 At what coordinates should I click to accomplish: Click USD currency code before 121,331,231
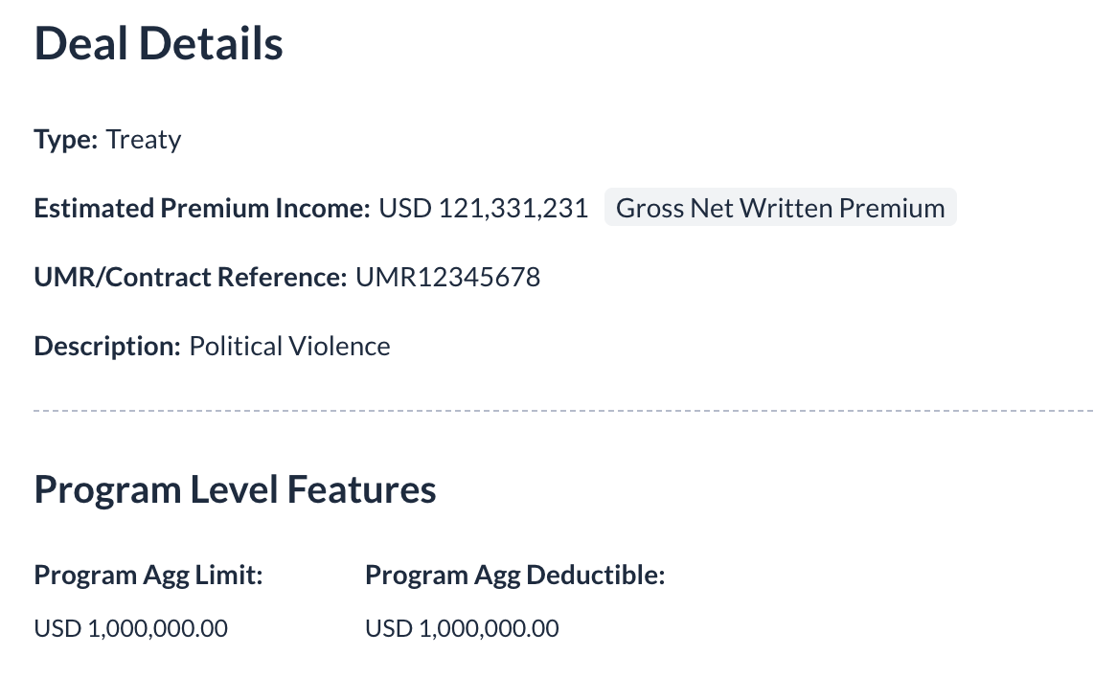[405, 209]
